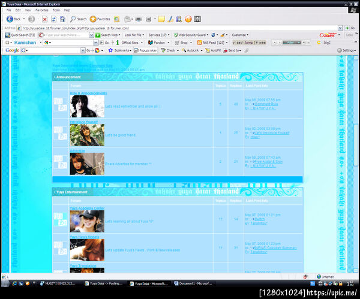360x299 pixels.
Task: Open the View menu
Action: 28,10
